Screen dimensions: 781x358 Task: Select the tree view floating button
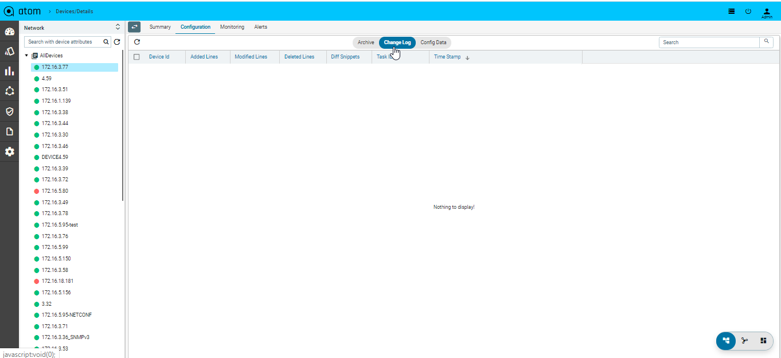point(726,340)
